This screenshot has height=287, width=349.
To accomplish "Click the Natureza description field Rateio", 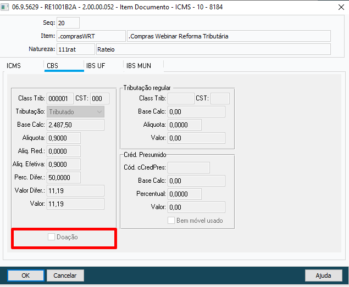I will [213, 49].
